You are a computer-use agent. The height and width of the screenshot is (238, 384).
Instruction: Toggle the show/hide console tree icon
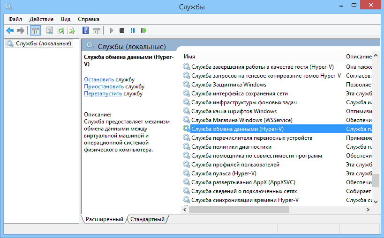tap(35, 30)
